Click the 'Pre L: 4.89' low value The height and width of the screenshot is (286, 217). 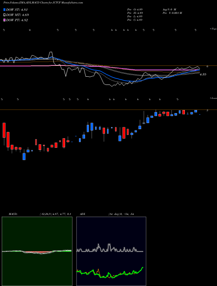pyautogui.click(x=135, y=16)
